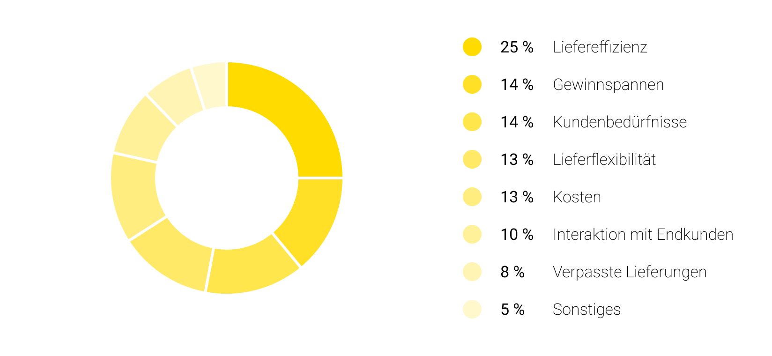Select the Interaktion mit Endkunden legend label
Image resolution: width=772 pixels, height=356 pixels.
pos(643,234)
